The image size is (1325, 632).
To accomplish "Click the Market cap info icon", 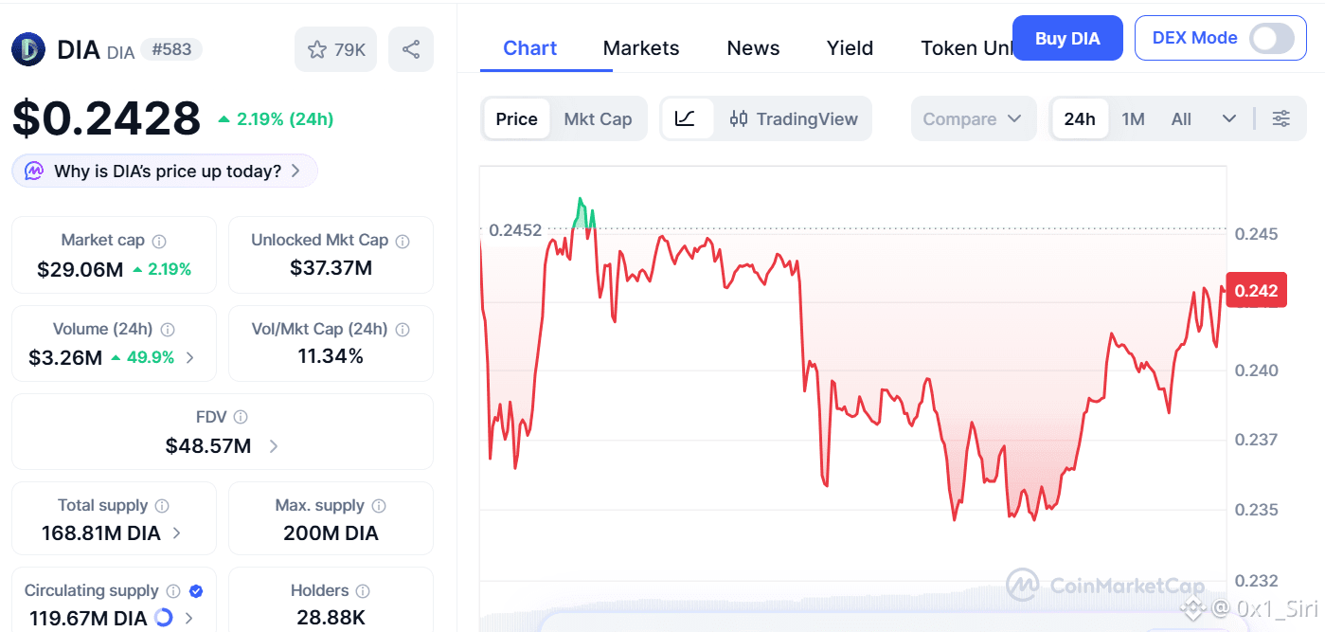I will [x=160, y=241].
